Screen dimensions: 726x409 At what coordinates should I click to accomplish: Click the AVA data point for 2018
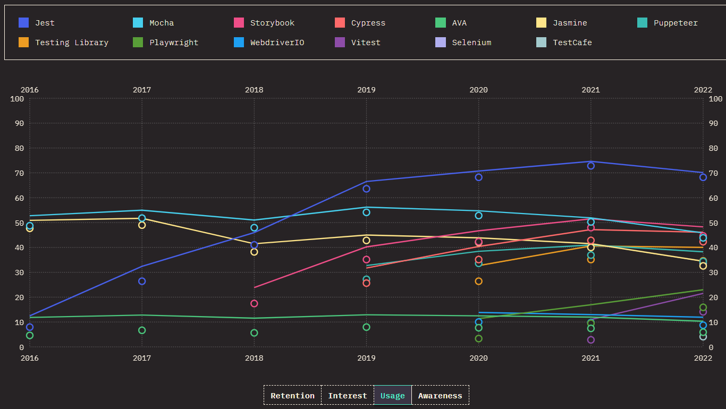pos(254,333)
